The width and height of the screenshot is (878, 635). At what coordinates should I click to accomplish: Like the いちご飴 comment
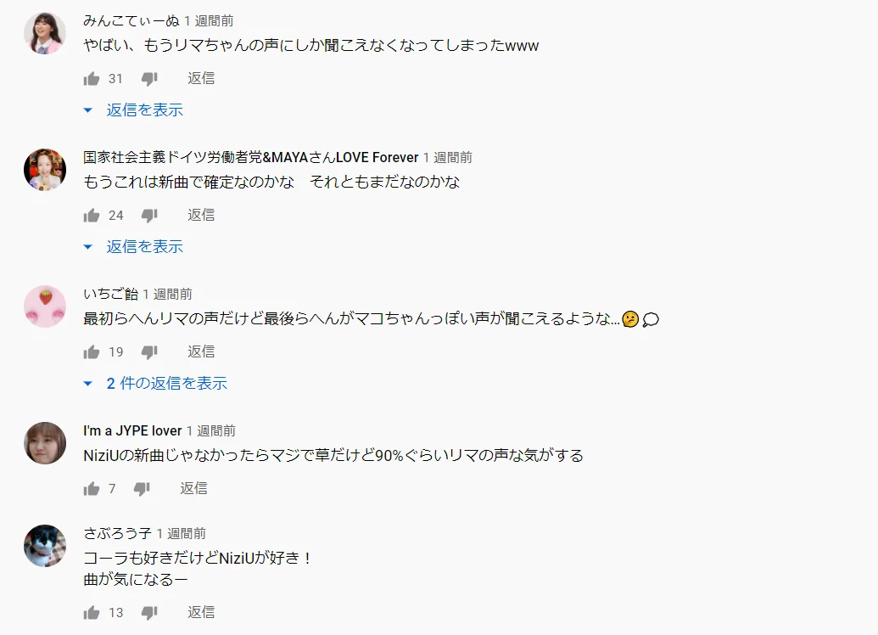92,352
